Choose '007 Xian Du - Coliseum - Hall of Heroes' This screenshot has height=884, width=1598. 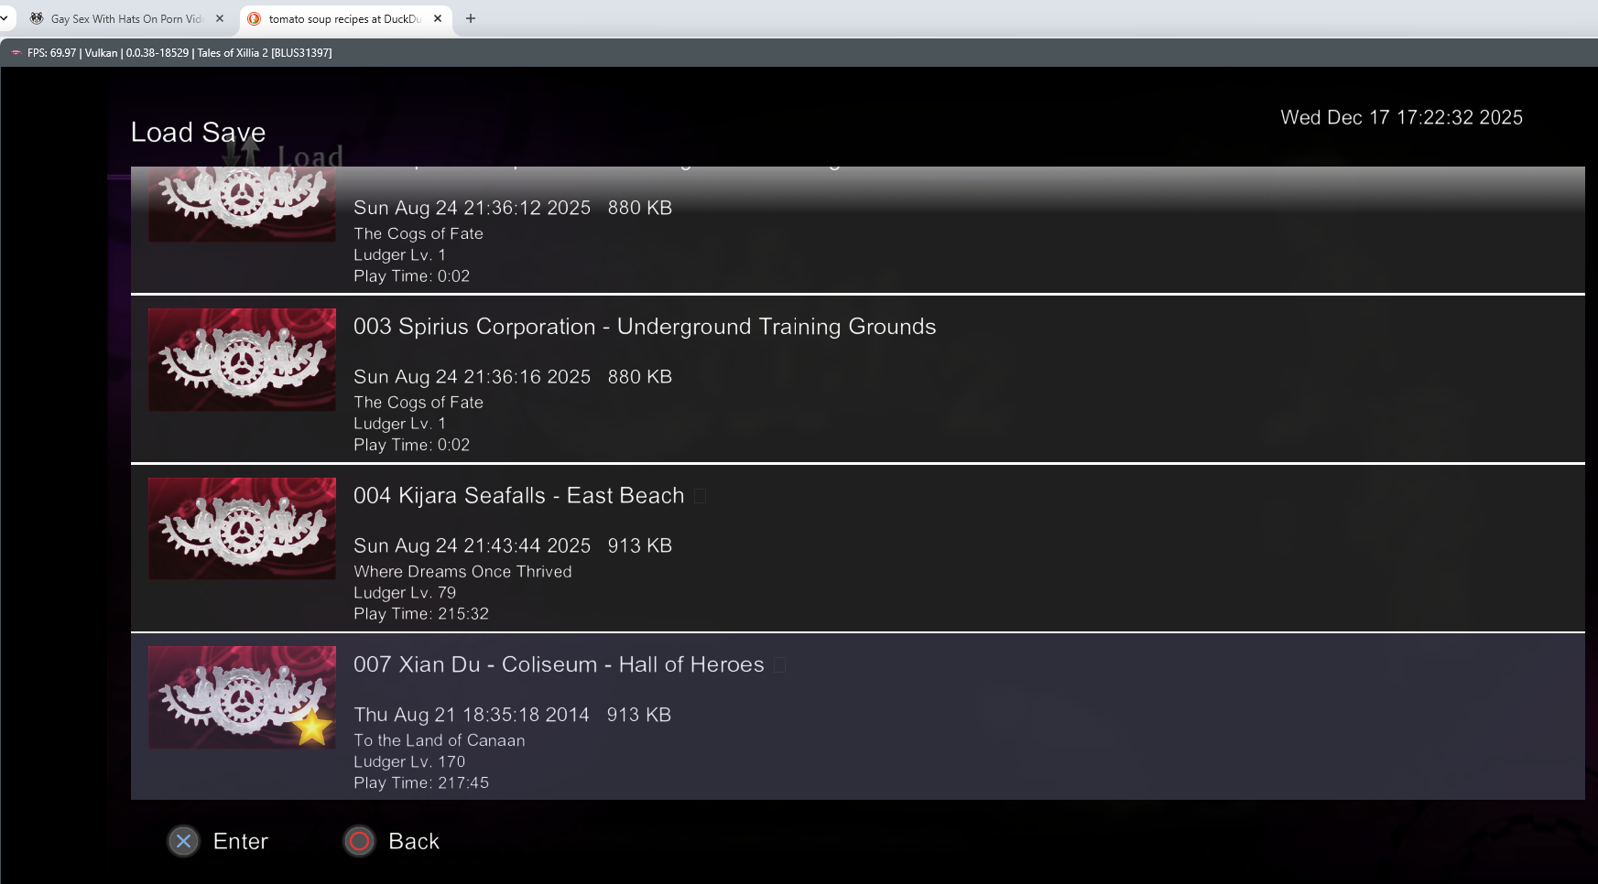(559, 664)
